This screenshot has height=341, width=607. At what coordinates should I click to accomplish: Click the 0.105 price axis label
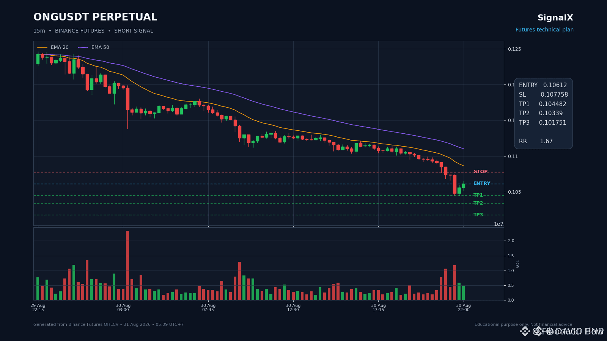514,192
